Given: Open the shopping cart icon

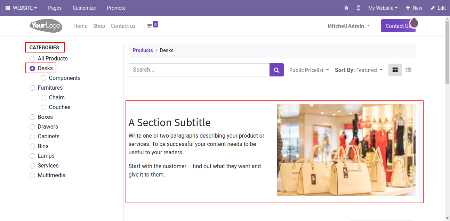Looking at the screenshot, I should 149,26.
